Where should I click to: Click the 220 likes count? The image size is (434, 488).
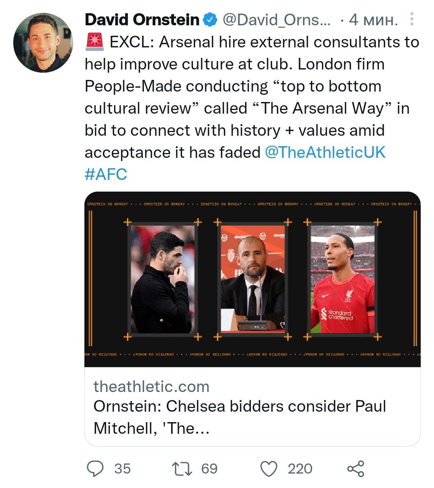pos(300,468)
